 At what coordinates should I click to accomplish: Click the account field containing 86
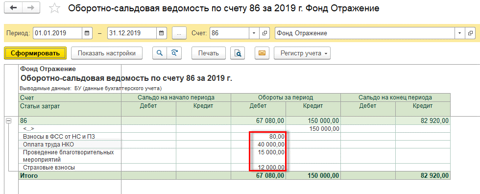[230, 33]
